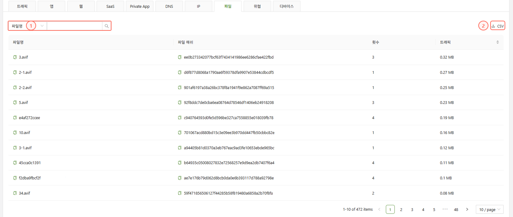Go to page 48
This screenshot has width=513, height=217.
pos(456,210)
